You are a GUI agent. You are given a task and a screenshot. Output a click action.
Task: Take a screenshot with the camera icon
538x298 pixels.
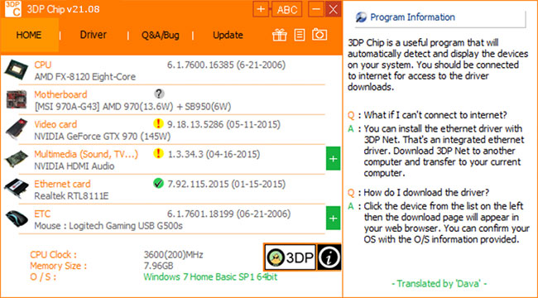[x=319, y=34]
